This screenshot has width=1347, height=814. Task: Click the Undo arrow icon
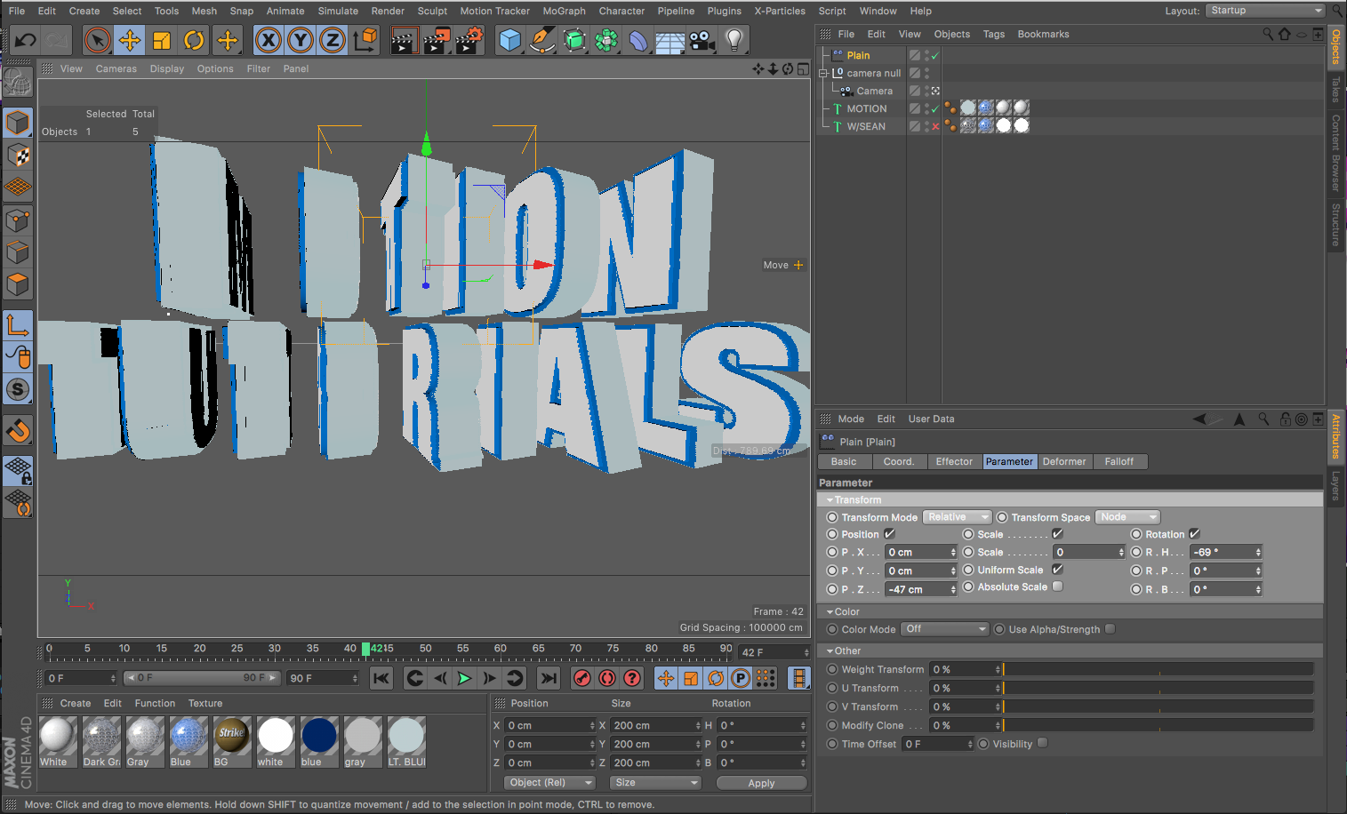(26, 40)
